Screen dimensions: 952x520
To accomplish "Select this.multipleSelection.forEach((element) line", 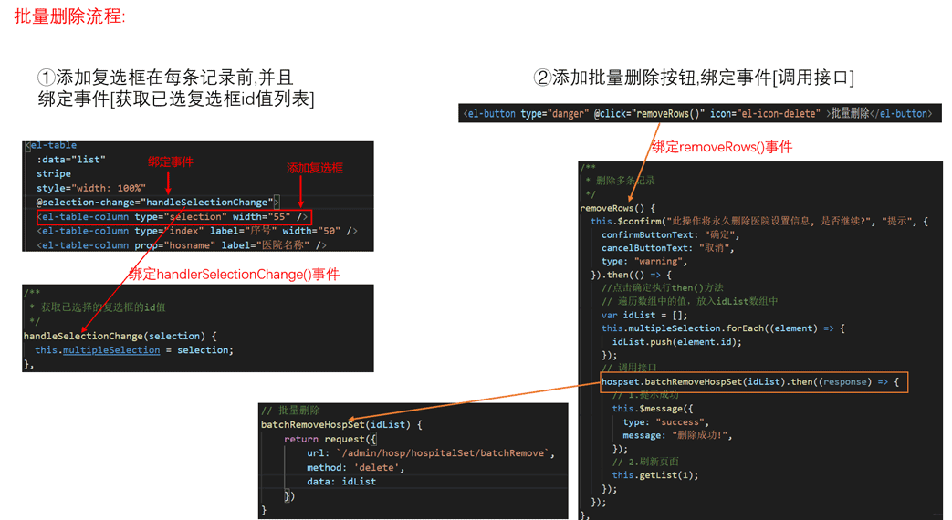I will tap(723, 328).
